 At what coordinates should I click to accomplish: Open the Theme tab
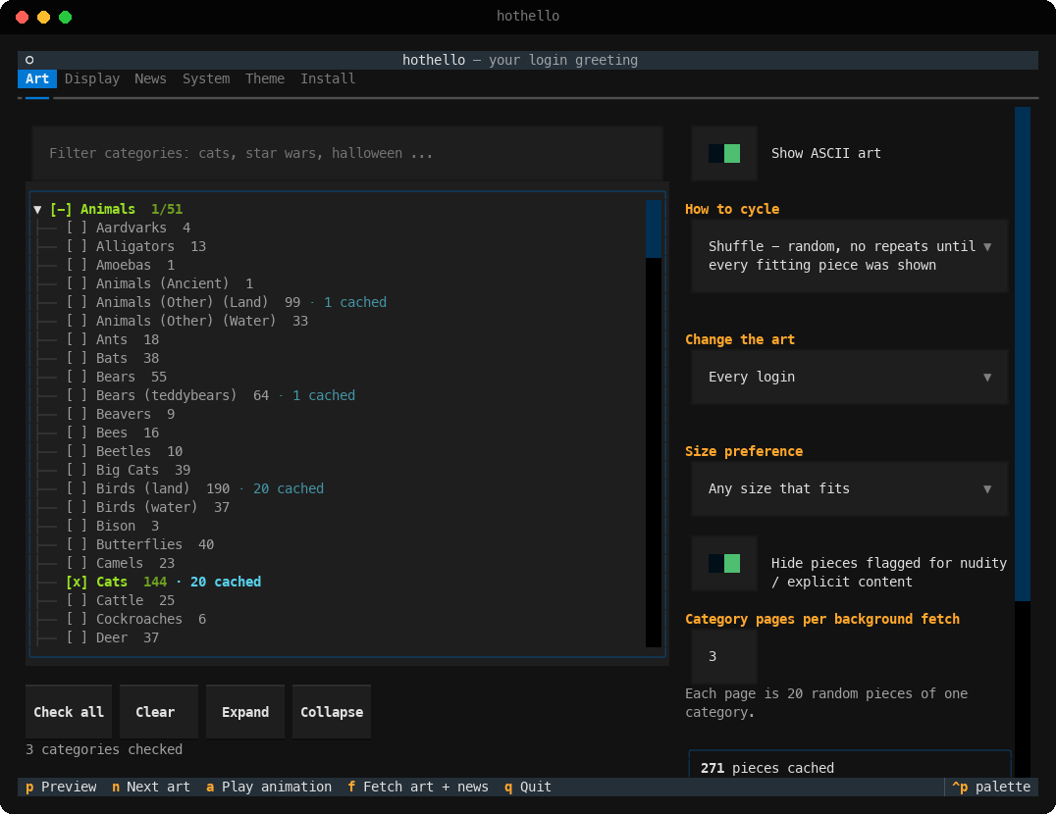pos(265,78)
